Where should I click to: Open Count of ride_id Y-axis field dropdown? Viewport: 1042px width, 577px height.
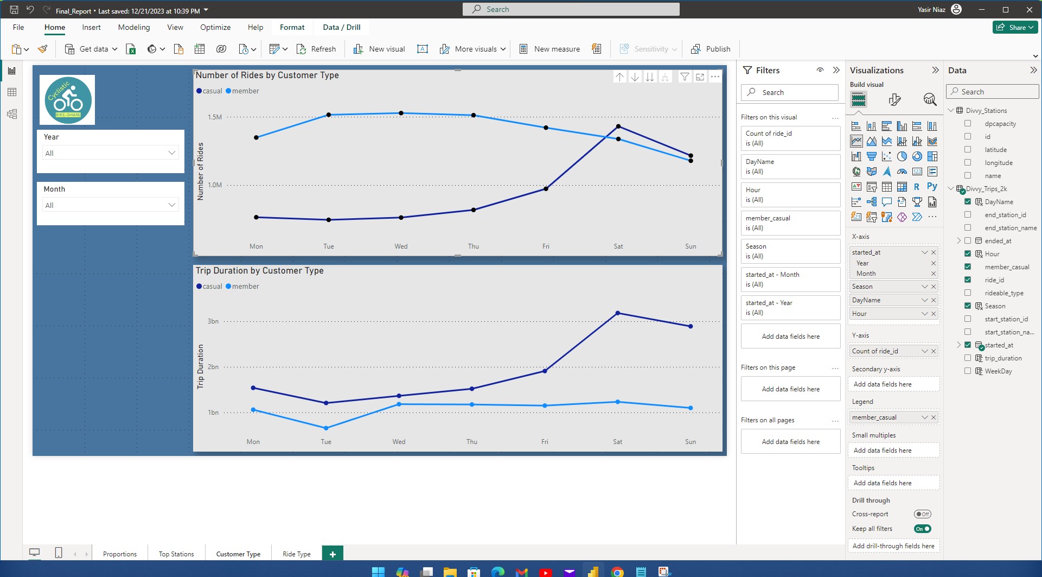point(925,351)
